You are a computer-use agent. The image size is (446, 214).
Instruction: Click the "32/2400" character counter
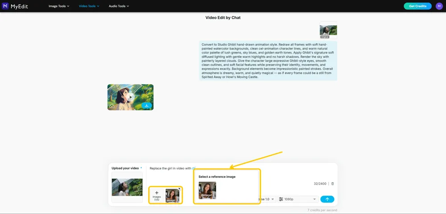pos(320,184)
